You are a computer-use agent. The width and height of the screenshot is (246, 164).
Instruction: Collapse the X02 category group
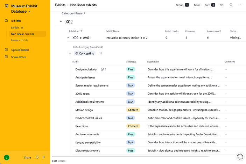tap(61, 22)
